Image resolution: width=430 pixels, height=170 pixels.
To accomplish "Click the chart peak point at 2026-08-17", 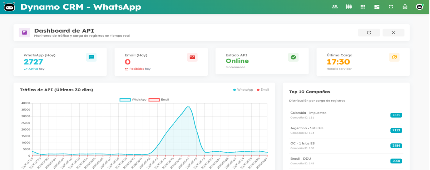I will 189,107.
